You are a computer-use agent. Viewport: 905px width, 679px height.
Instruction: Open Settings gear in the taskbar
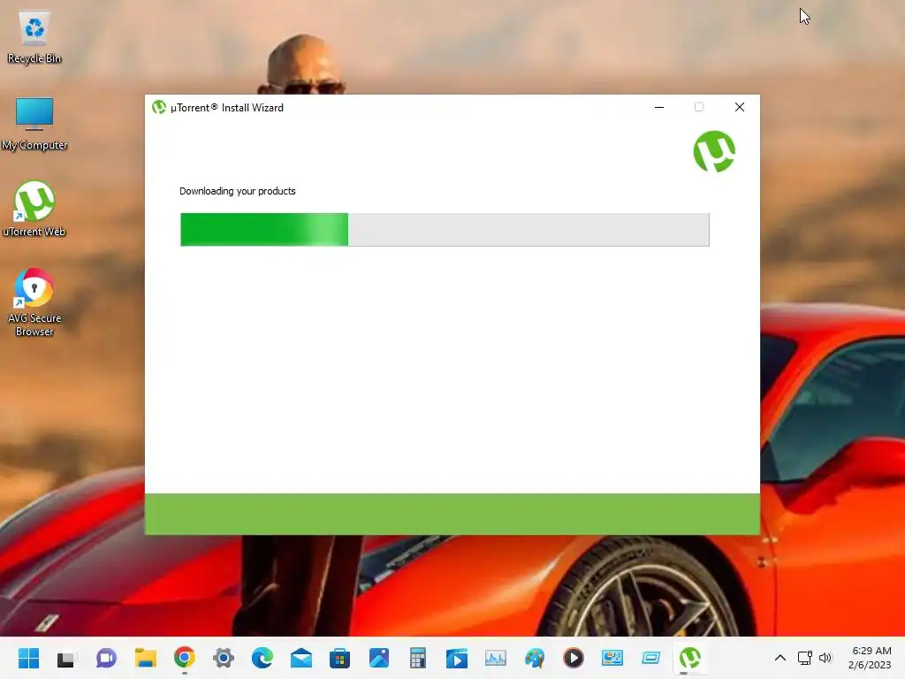click(224, 658)
